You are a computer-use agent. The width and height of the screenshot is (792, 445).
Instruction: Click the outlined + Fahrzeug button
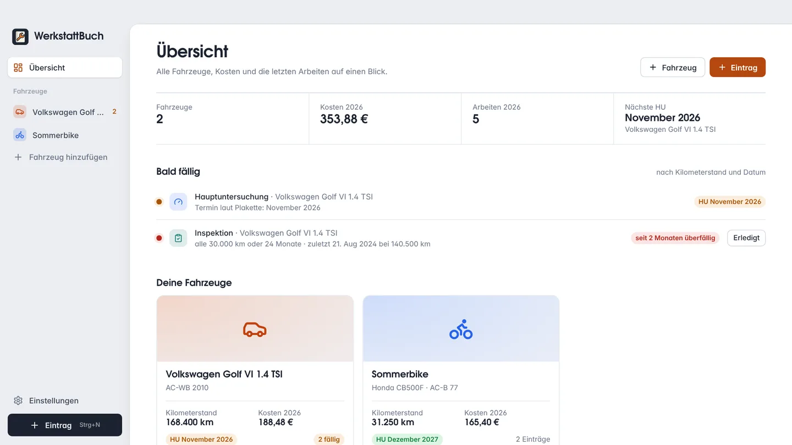point(673,67)
